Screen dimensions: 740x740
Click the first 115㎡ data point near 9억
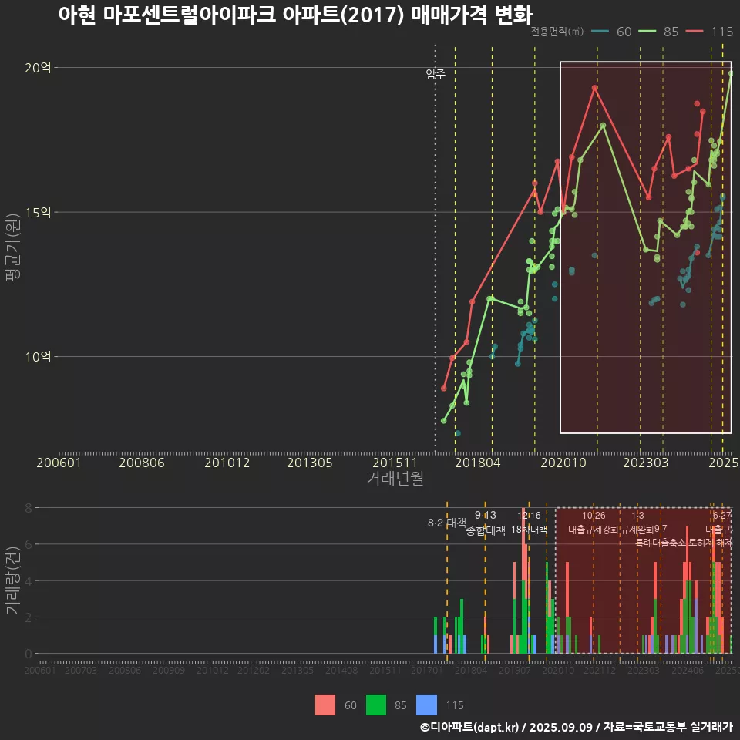(x=444, y=388)
